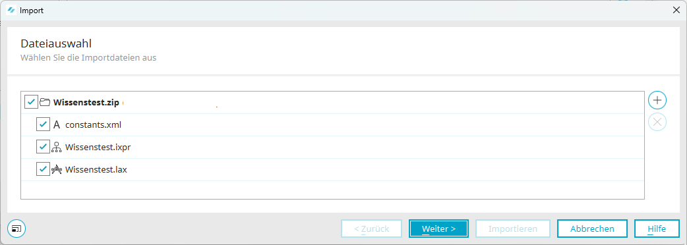Image resolution: width=687 pixels, height=245 pixels.
Task: Close the Import dialog window
Action: (x=676, y=11)
